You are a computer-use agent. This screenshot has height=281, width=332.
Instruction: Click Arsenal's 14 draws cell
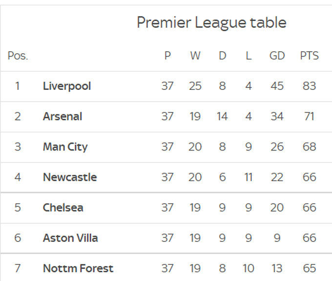tap(222, 116)
